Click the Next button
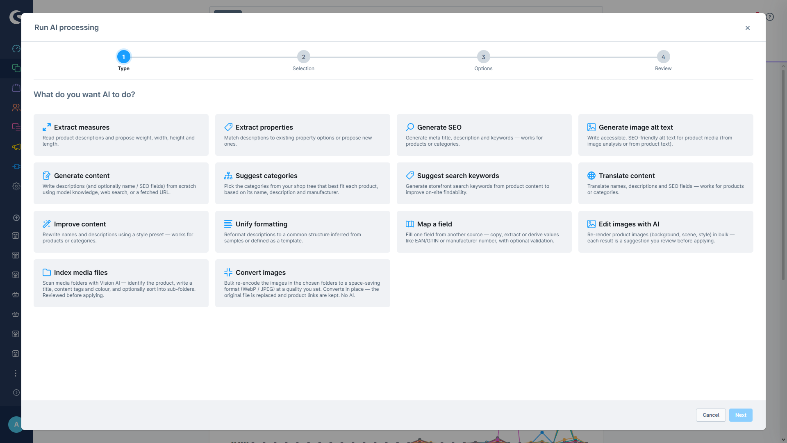 point(741,415)
